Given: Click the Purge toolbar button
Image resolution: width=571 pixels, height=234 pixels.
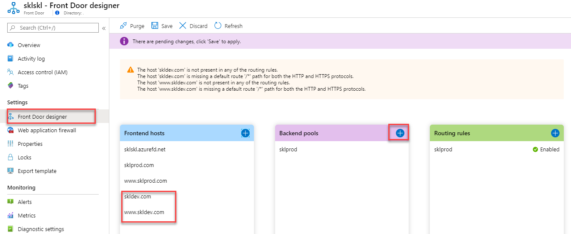Looking at the screenshot, I should (132, 26).
